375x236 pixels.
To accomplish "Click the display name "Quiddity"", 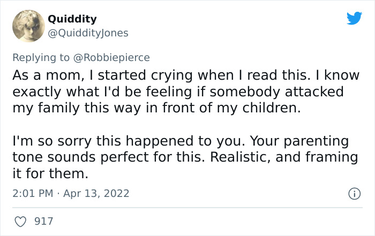I will (x=72, y=19).
